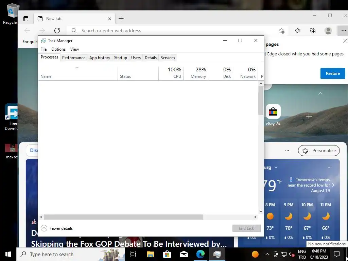Open the notification center icon

point(337,254)
